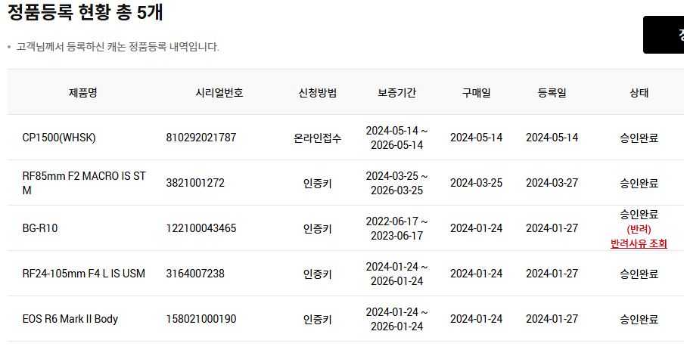The height and width of the screenshot is (356, 684).
Task: Select the EOS R6 Mark II Body row
Action: click(x=70, y=319)
